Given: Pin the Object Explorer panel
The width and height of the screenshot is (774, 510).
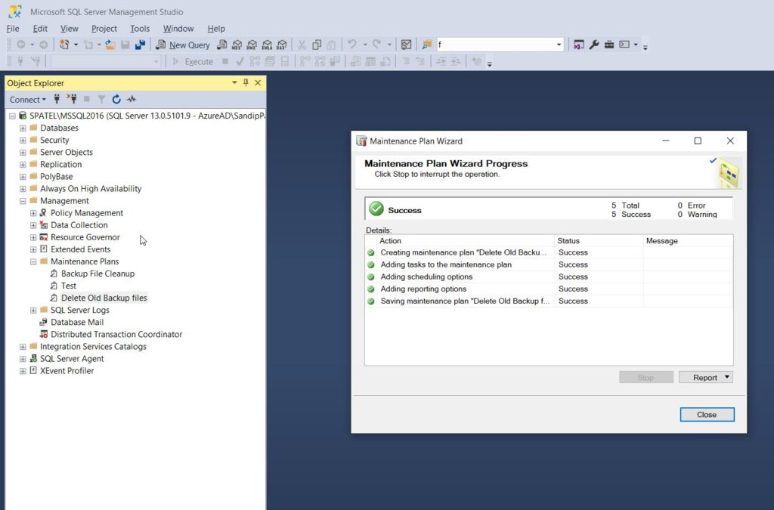Looking at the screenshot, I should coord(246,83).
